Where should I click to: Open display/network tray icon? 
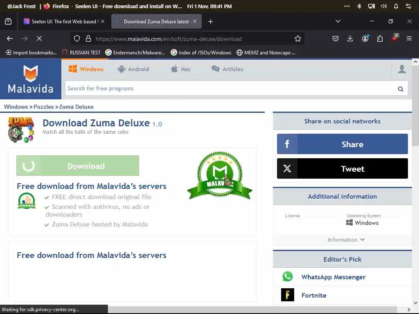(372, 6)
